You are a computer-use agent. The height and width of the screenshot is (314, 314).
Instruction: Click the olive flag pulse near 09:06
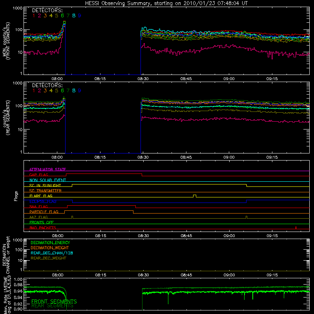(246, 217)
